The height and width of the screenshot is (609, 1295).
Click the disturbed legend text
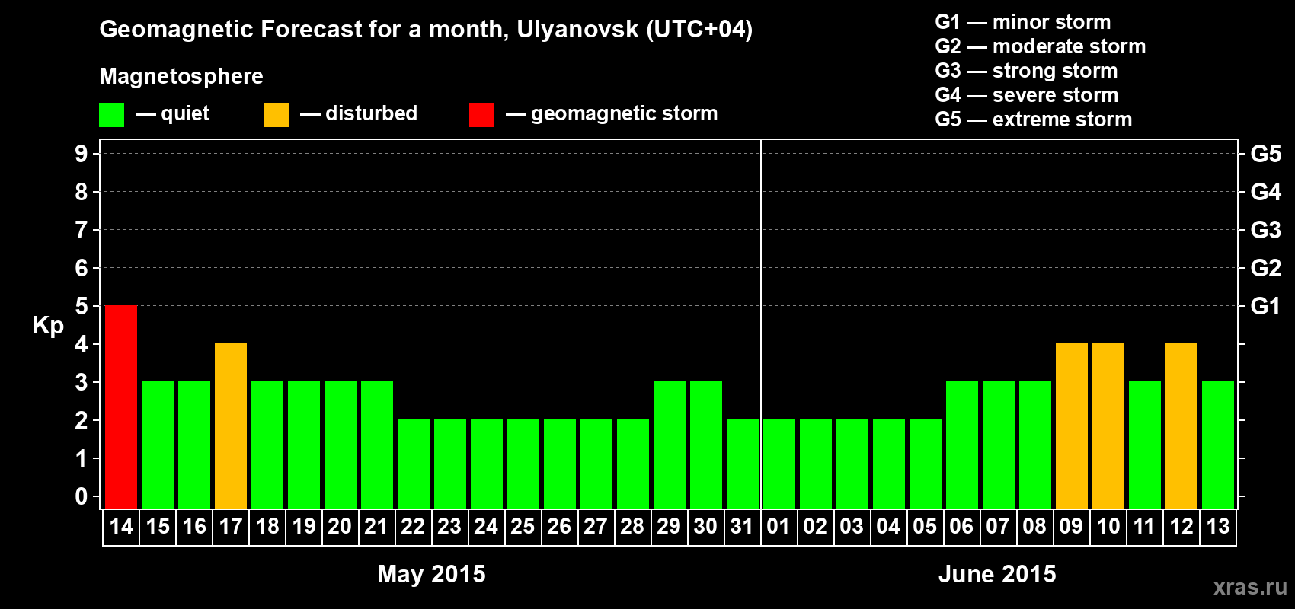371,113
